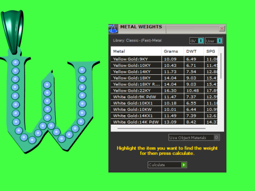Click the Metal Weights scale icon
Screen dimensions: 255x191
coord(113,29)
